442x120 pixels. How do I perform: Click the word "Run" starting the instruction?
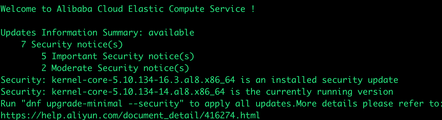coord(8,104)
